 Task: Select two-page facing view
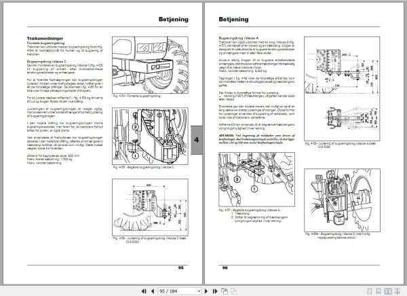[x=388, y=291]
